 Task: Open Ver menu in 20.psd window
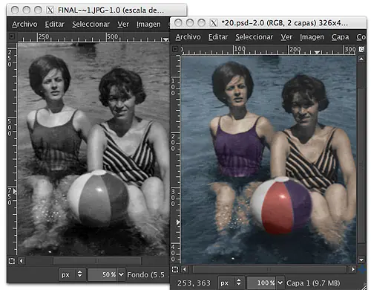pos(286,37)
